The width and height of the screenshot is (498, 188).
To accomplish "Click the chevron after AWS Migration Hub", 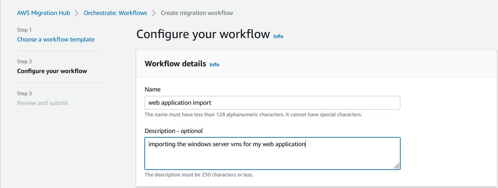I will pos(77,13).
